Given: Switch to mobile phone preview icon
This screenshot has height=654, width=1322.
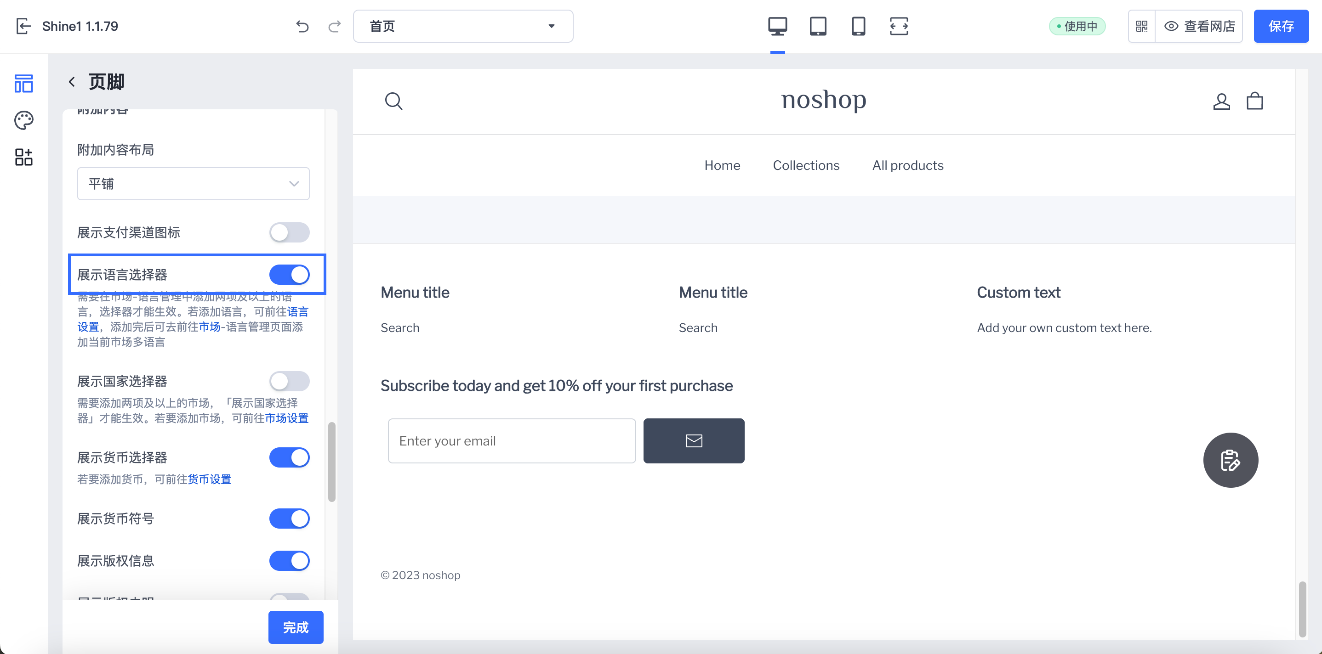Looking at the screenshot, I should [x=858, y=26].
